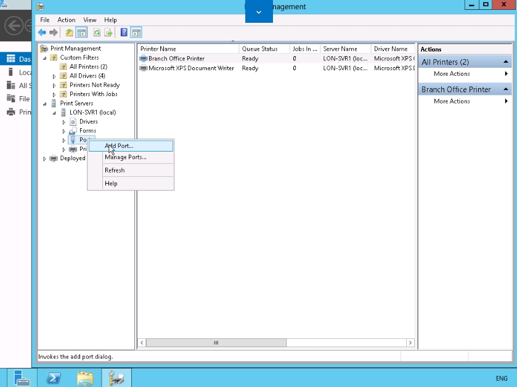The image size is (517, 387).
Task: Select Manage Ports in context menu
Action: click(125, 157)
